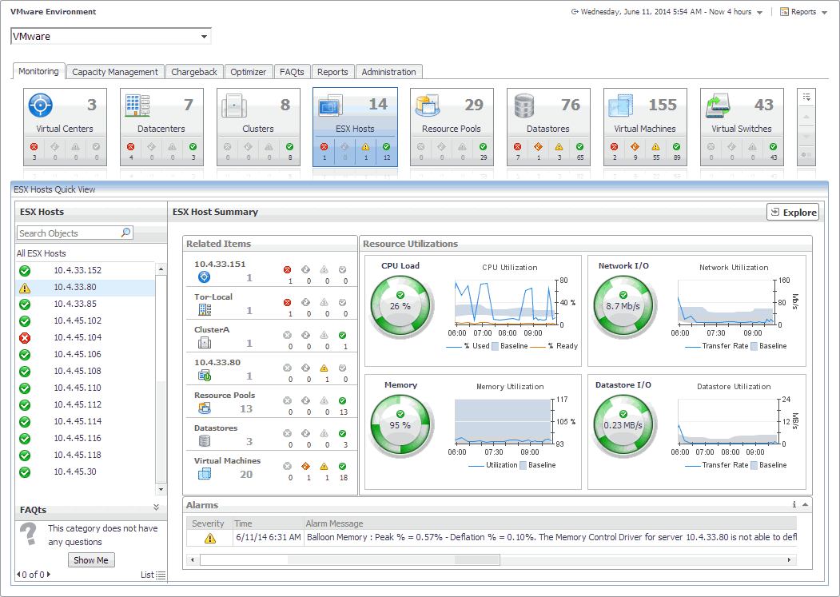The image size is (840, 597).
Task: Click the alarms horizontal scrollbar
Action: 349,559
